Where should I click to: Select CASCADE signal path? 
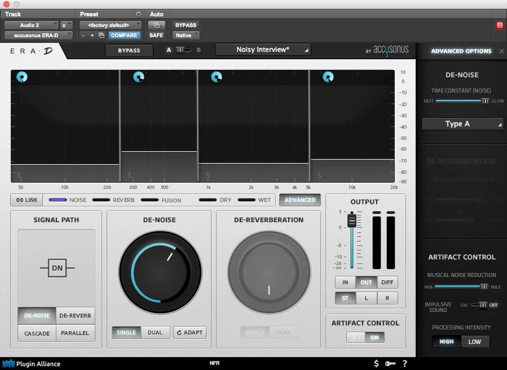pos(37,333)
